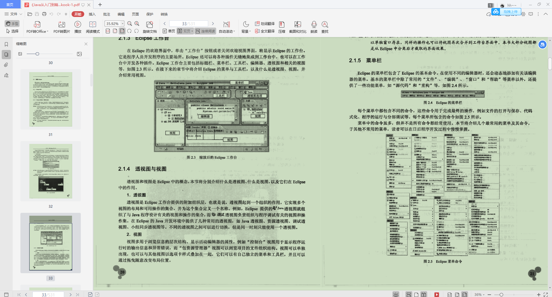
Task: Toggle the thumbnail panel sidebar icon
Action: click(x=6, y=55)
